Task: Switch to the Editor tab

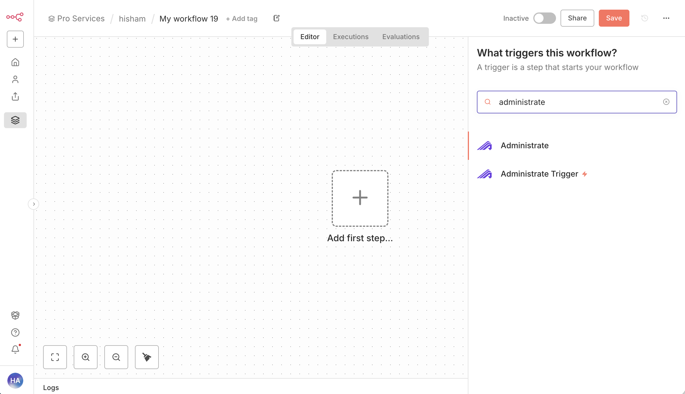Action: [x=310, y=37]
